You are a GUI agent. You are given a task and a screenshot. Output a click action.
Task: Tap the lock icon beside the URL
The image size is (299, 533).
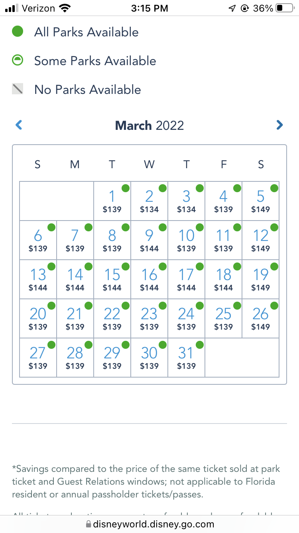88,524
